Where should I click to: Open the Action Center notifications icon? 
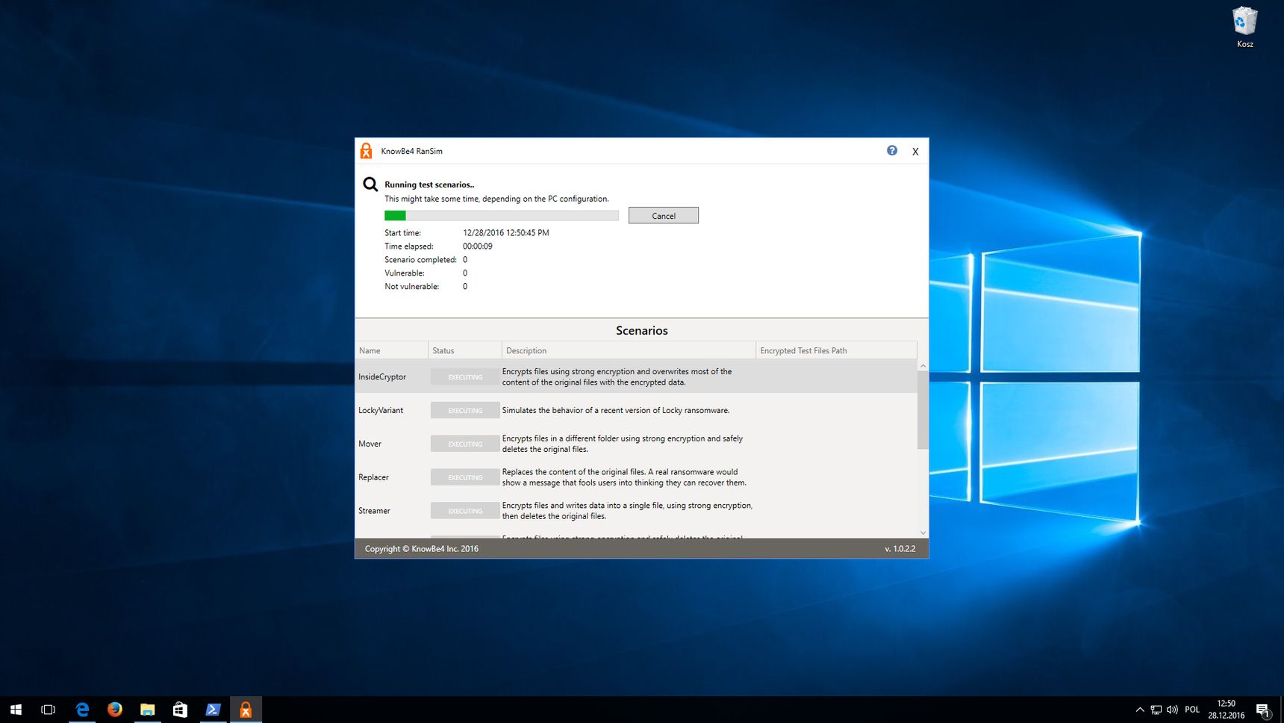coord(1263,710)
